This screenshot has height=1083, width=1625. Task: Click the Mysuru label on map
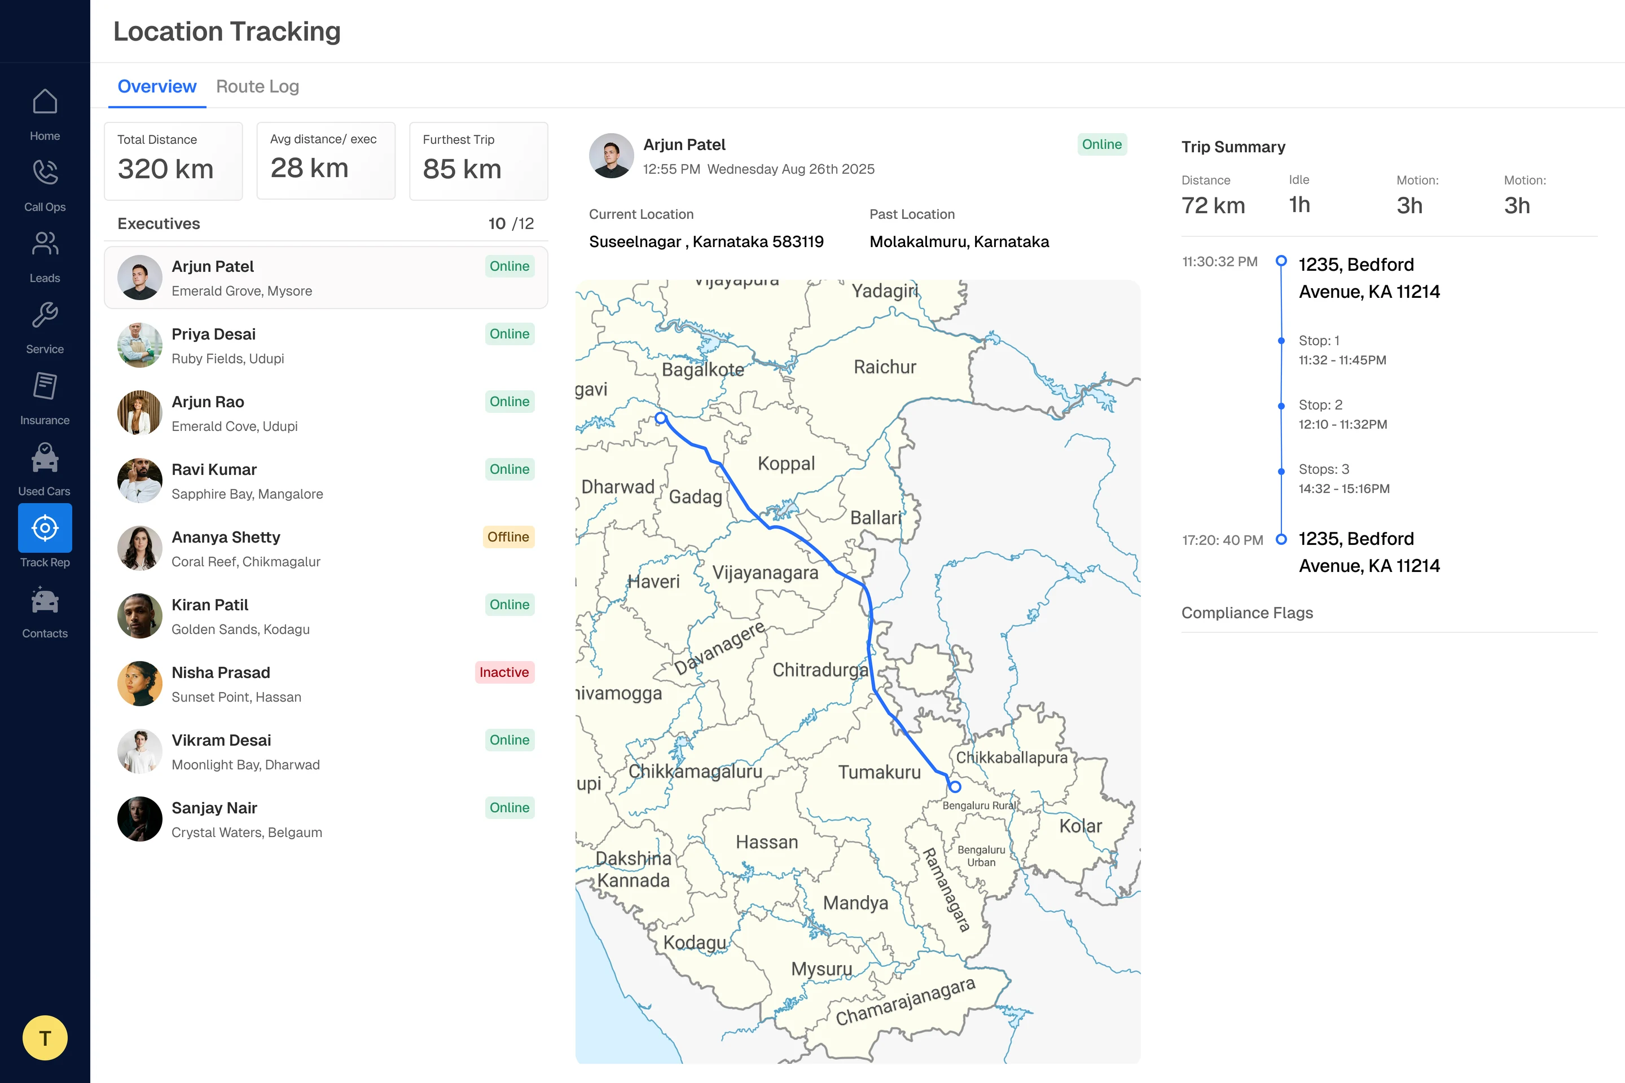[822, 968]
